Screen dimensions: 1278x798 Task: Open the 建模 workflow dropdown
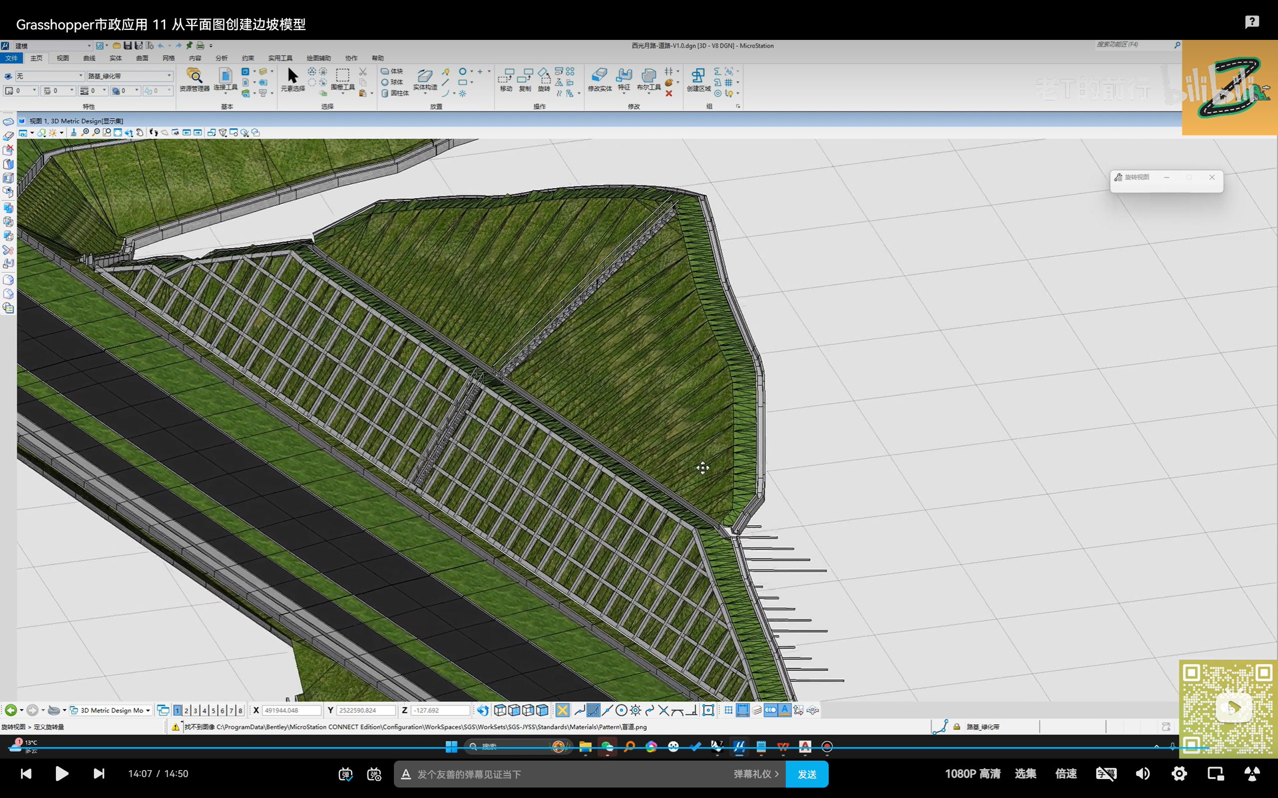[89, 46]
